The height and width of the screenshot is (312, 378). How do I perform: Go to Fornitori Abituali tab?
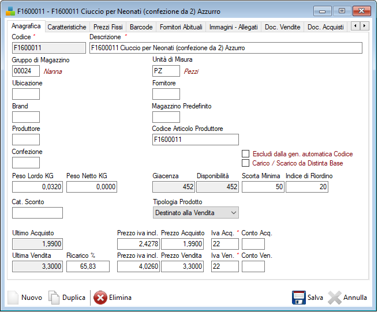pyautogui.click(x=181, y=27)
